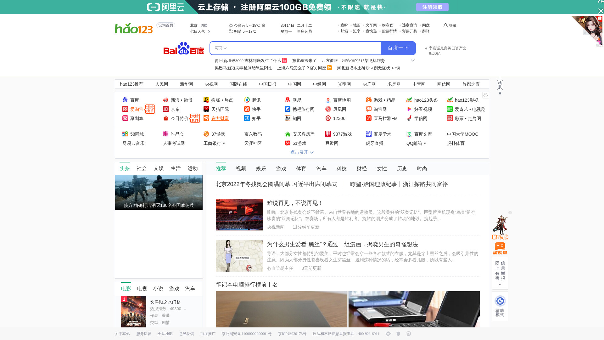The height and width of the screenshot is (340, 604).
Task: Open the 搜狐 icon link
Action: tap(206, 100)
